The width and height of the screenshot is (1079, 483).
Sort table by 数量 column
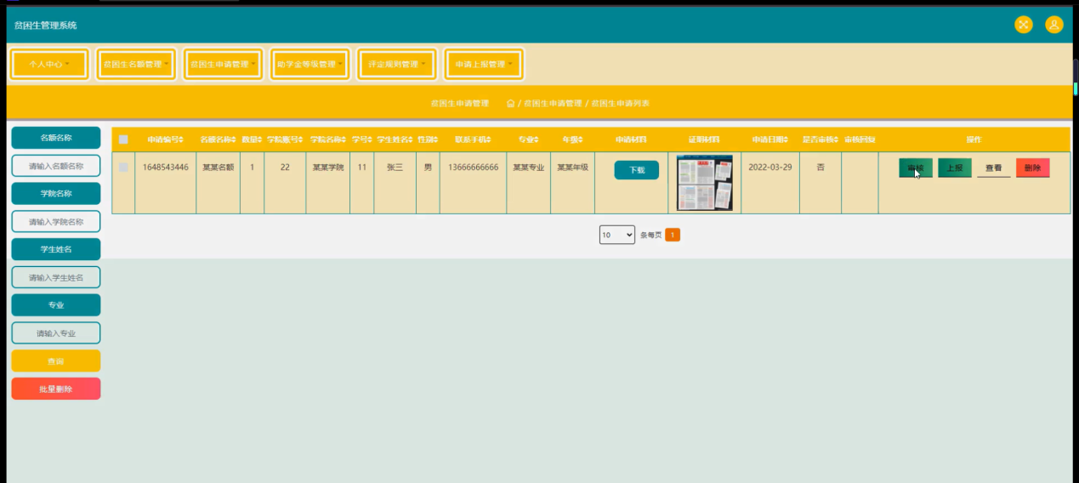pyautogui.click(x=252, y=139)
